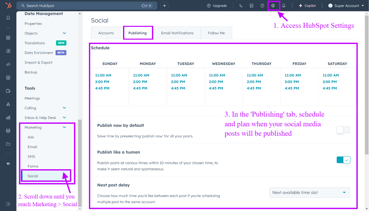The width and height of the screenshot is (369, 211).
Task: Open the notifications bell icon
Action: [x=284, y=6]
